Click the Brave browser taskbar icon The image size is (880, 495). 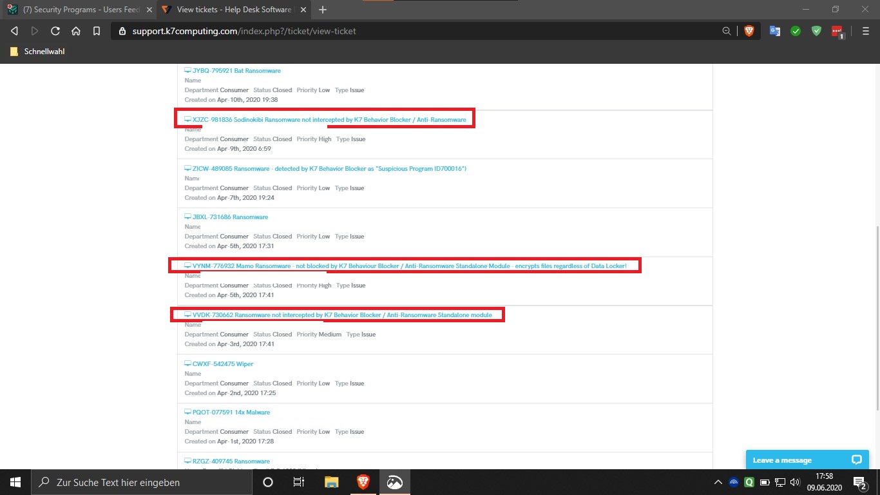(363, 482)
